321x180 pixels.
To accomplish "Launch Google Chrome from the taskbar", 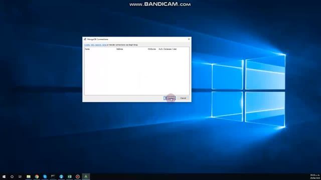I will coord(37,176).
